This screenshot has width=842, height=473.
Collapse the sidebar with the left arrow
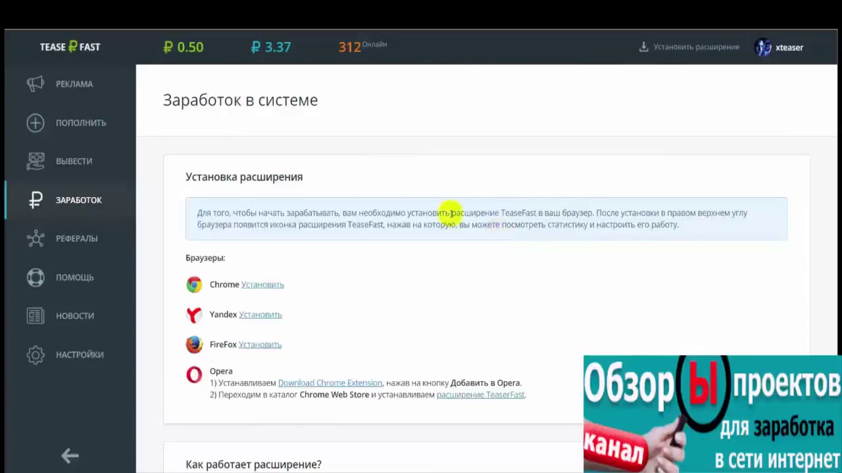point(70,455)
